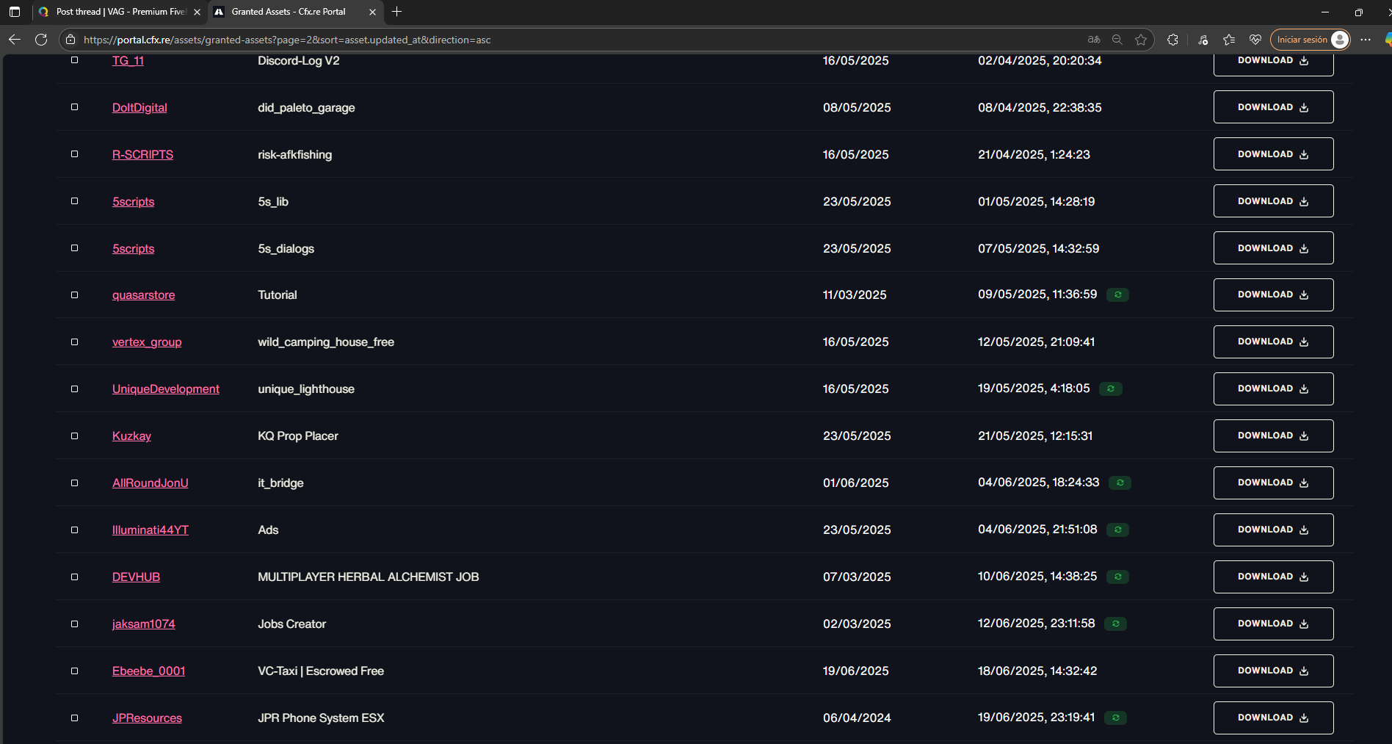The image size is (1392, 744).
Task: Open the UniqueDevelopment creator link
Action: point(166,389)
